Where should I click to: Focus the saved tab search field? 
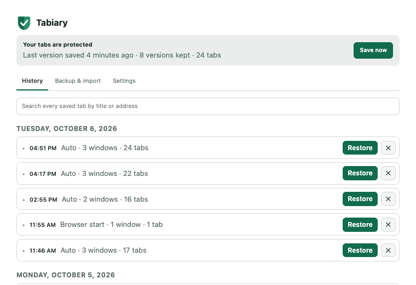208,106
